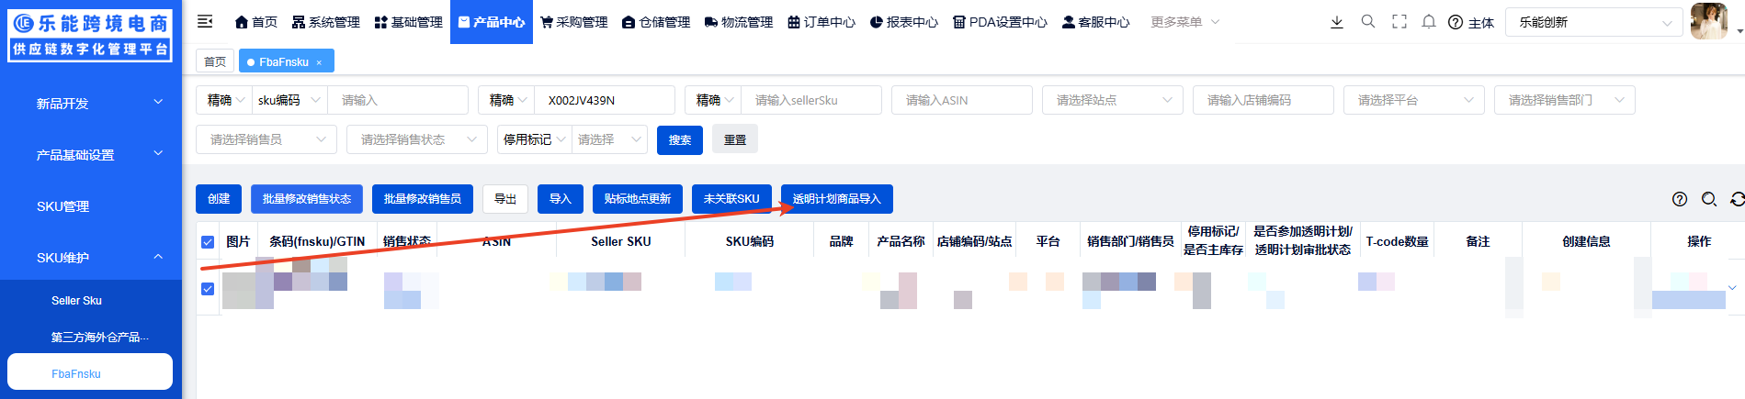
Task: Click the 请输入ASIN input field
Action: 961,100
